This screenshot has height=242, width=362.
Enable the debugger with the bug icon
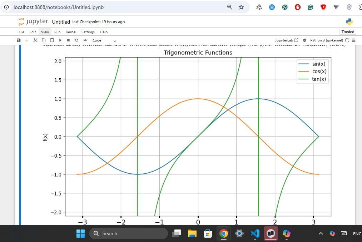tap(304, 40)
